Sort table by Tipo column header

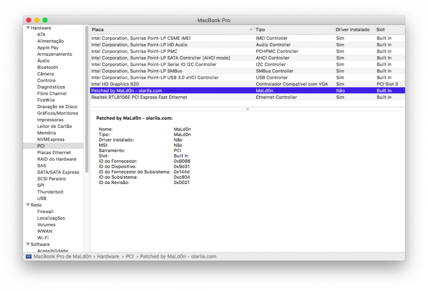pos(294,30)
